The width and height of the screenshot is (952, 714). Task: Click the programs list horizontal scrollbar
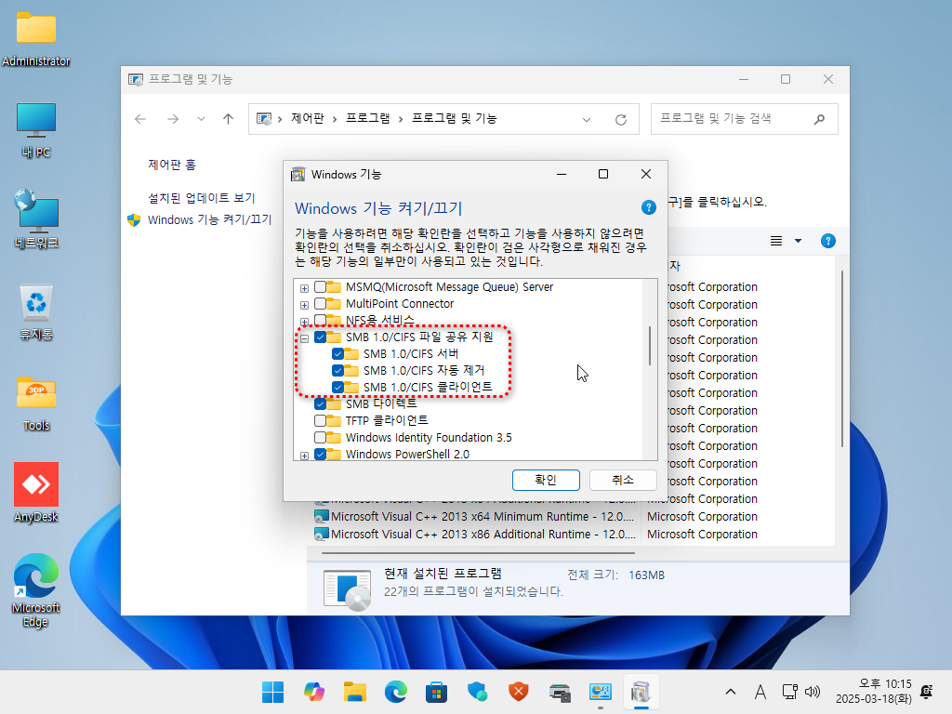coord(478,553)
